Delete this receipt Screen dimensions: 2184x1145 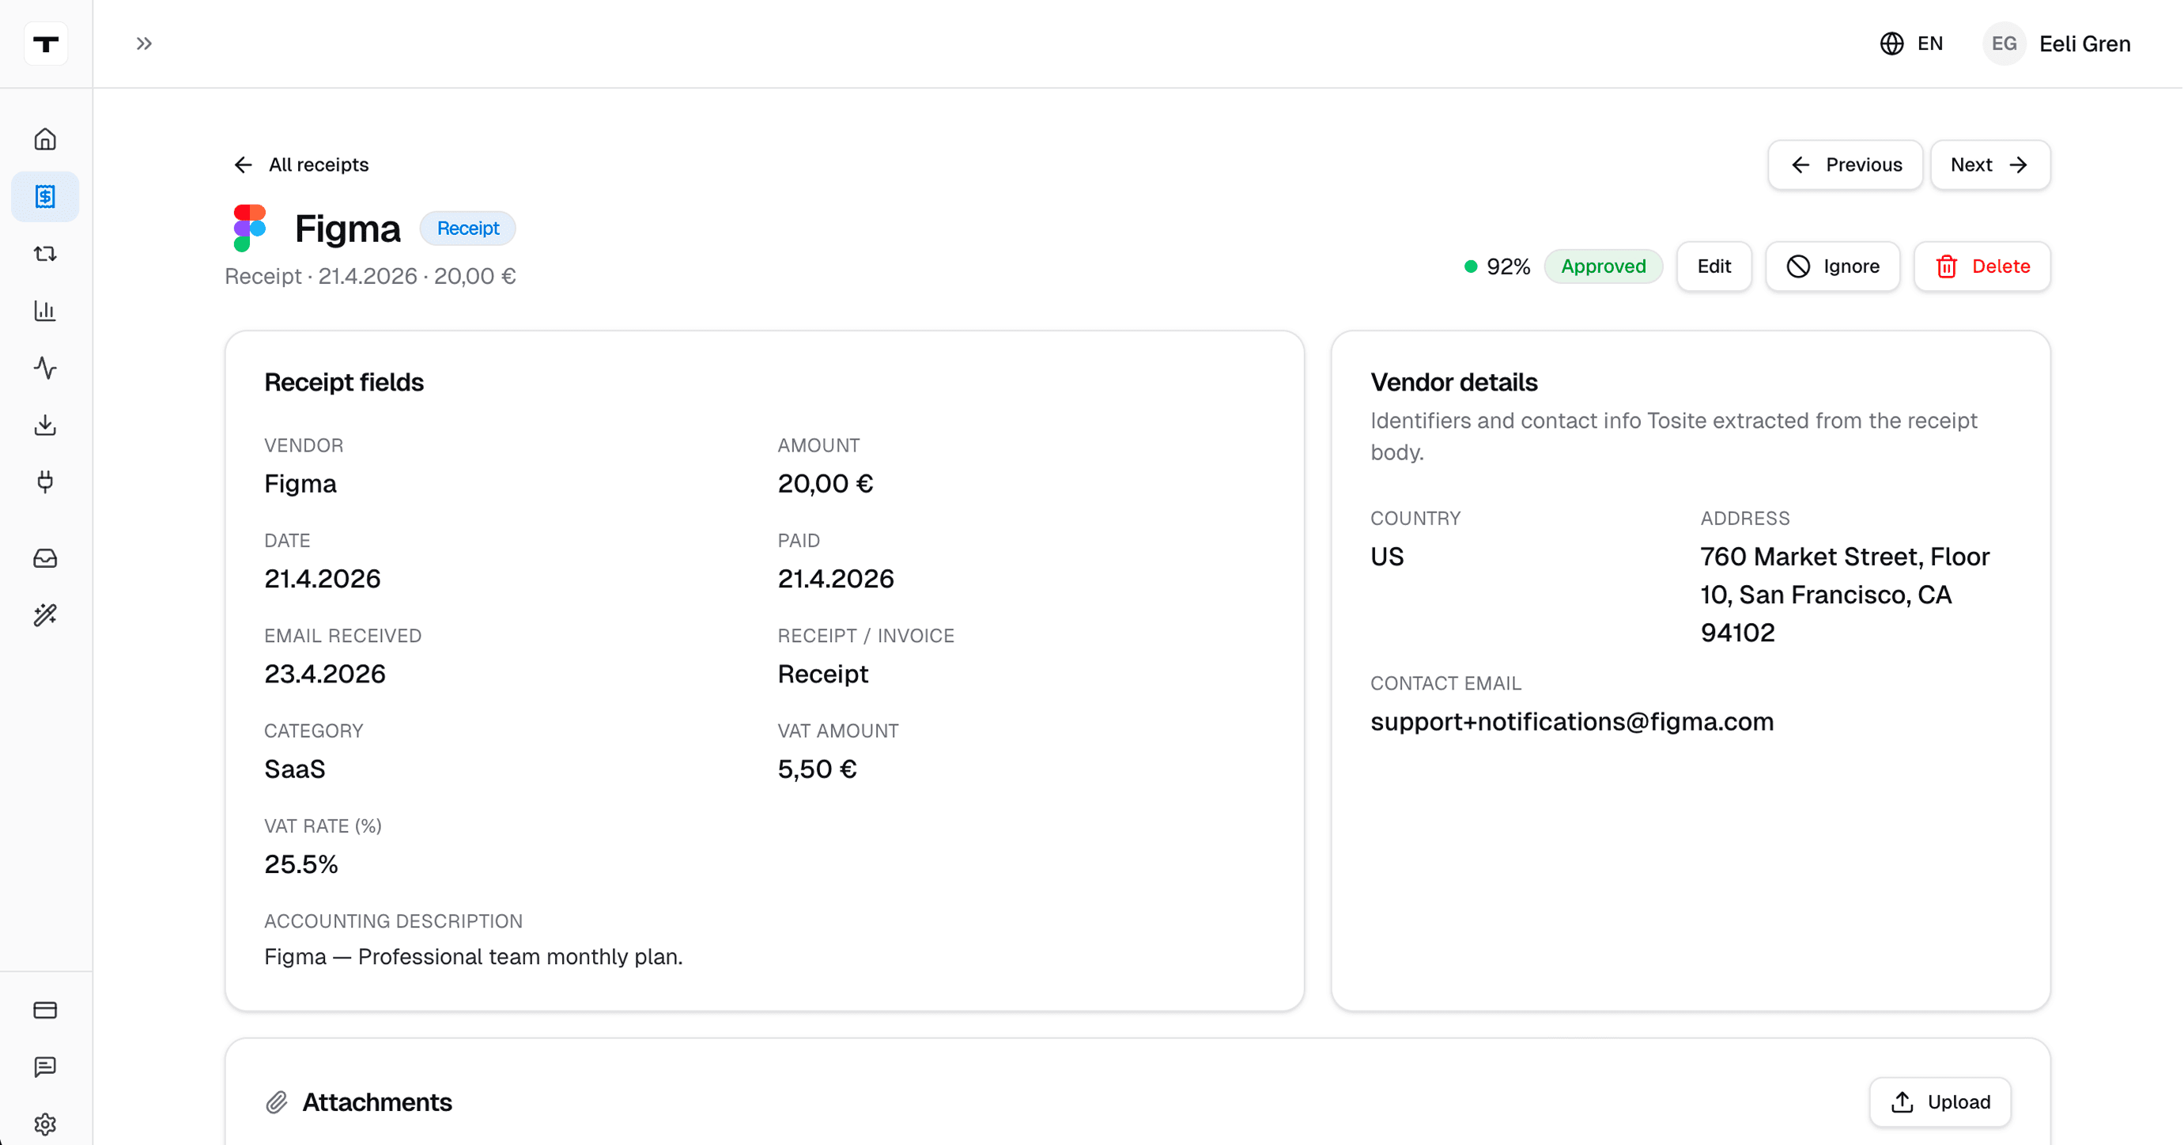point(1982,266)
